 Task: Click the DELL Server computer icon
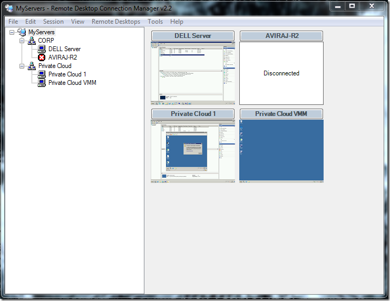[42, 49]
